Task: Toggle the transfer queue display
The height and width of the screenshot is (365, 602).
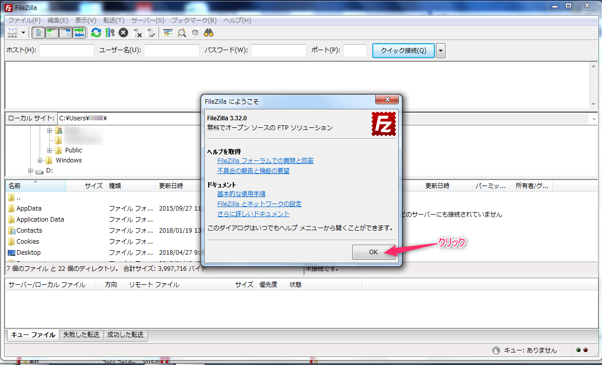Action: (79, 33)
